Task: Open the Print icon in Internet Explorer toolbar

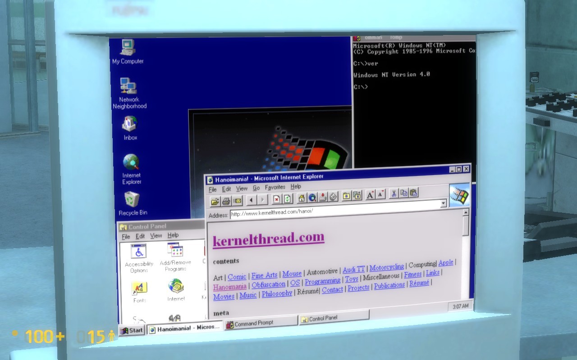Action: point(225,202)
